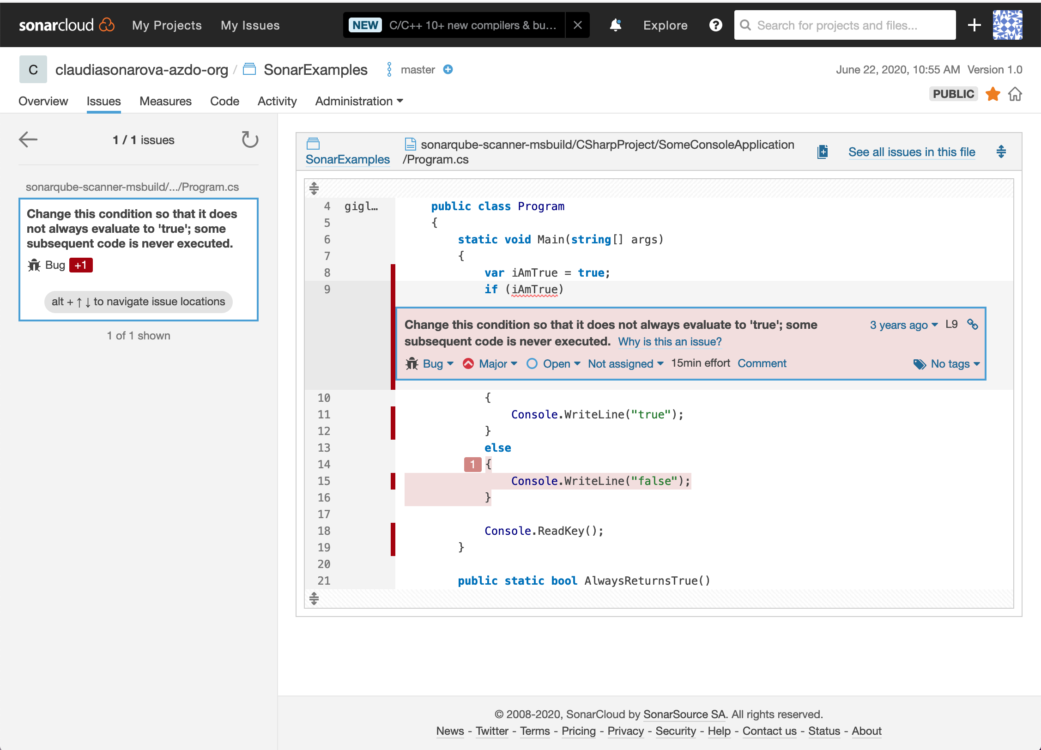
Task: Focus the search for projects and files field
Action: point(845,25)
